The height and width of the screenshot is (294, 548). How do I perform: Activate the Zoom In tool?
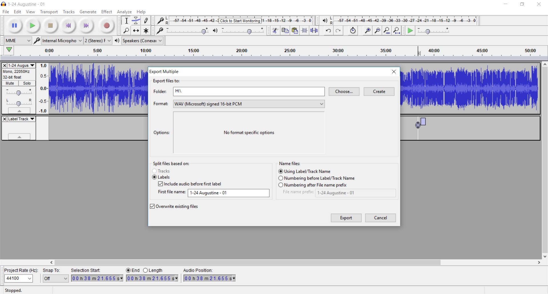tap(368, 31)
